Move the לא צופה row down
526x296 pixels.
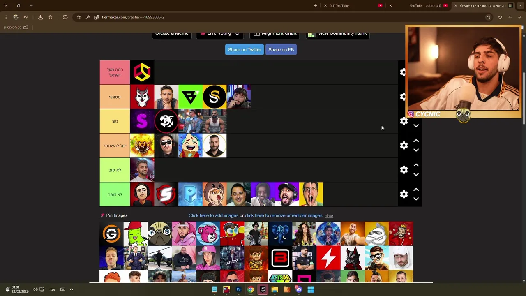click(x=416, y=199)
